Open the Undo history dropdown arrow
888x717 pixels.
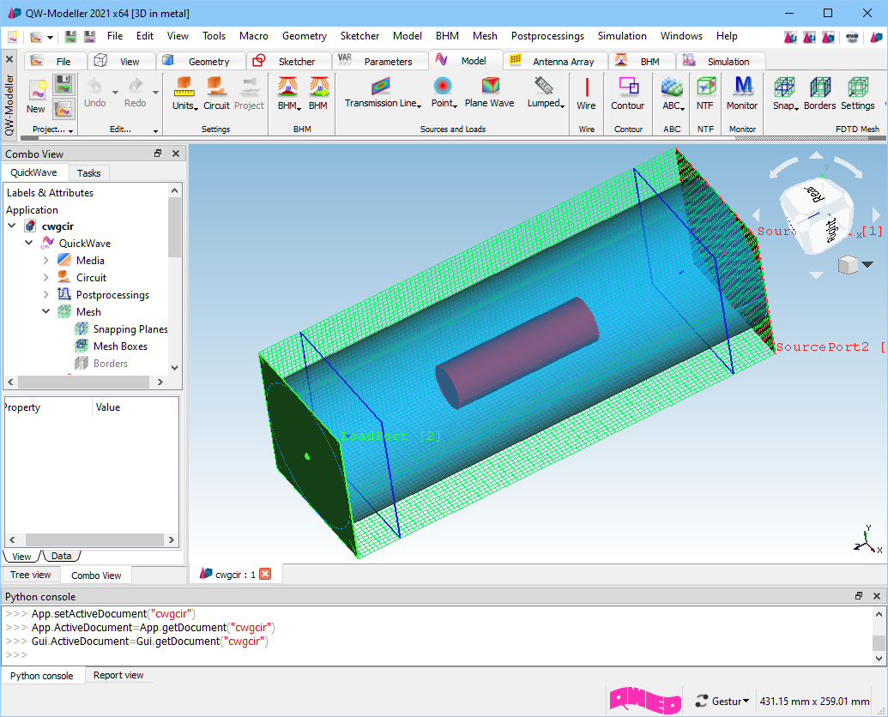pyautogui.click(x=115, y=93)
